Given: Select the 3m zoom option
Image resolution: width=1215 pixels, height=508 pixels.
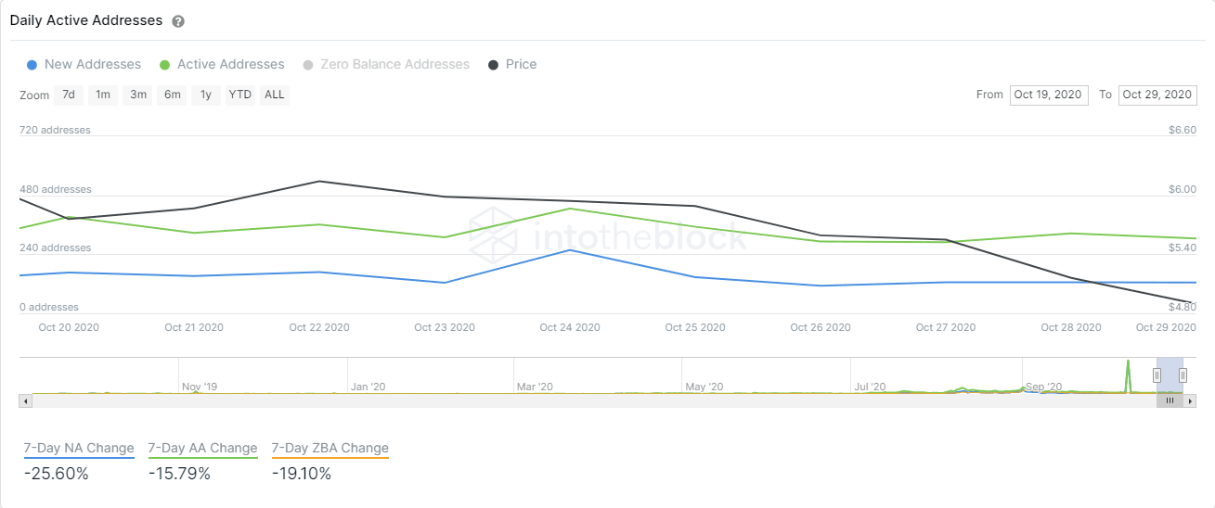Looking at the screenshot, I should point(138,95).
